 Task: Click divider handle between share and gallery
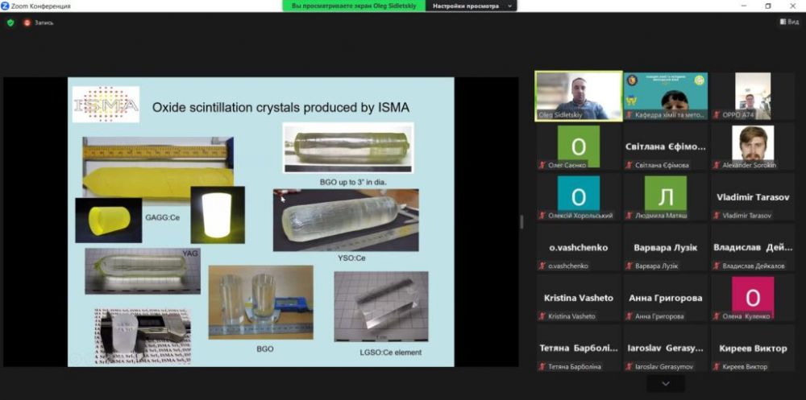point(521,221)
